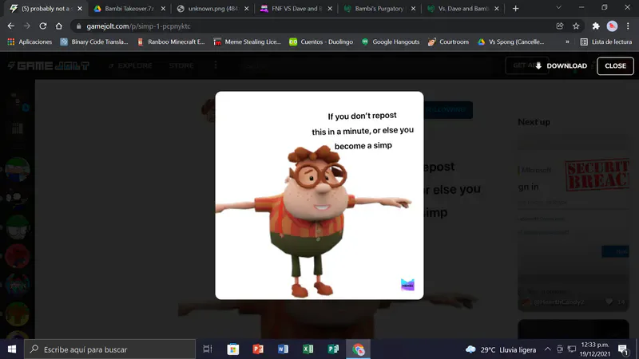Open the Google Hangouts bookmark
The image size is (639, 359).
[x=391, y=42]
